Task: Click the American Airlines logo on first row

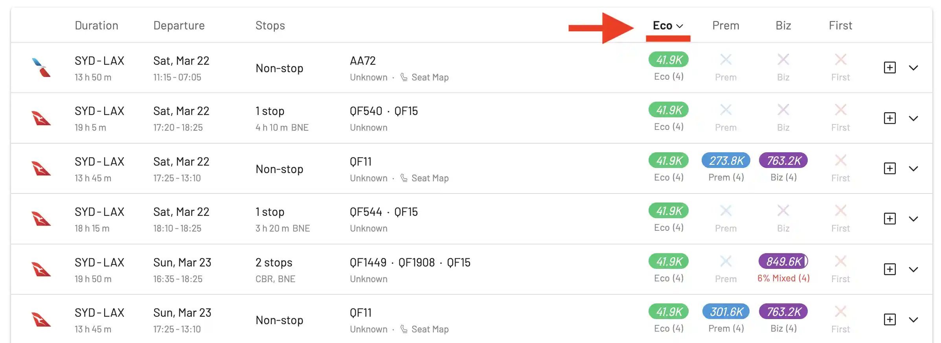Action: [x=41, y=68]
